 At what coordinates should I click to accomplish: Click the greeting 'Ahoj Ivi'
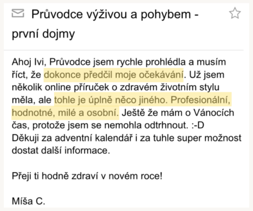click(27, 62)
